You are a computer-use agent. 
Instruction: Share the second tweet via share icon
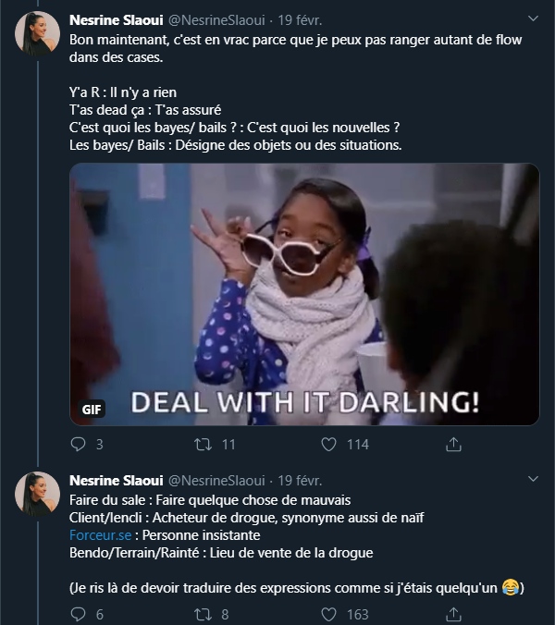(x=453, y=614)
